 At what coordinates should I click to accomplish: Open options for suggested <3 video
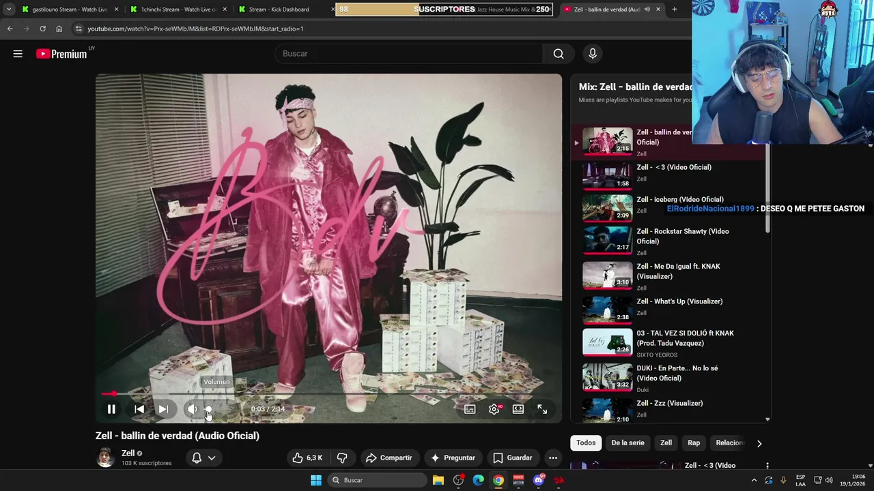[x=767, y=466]
